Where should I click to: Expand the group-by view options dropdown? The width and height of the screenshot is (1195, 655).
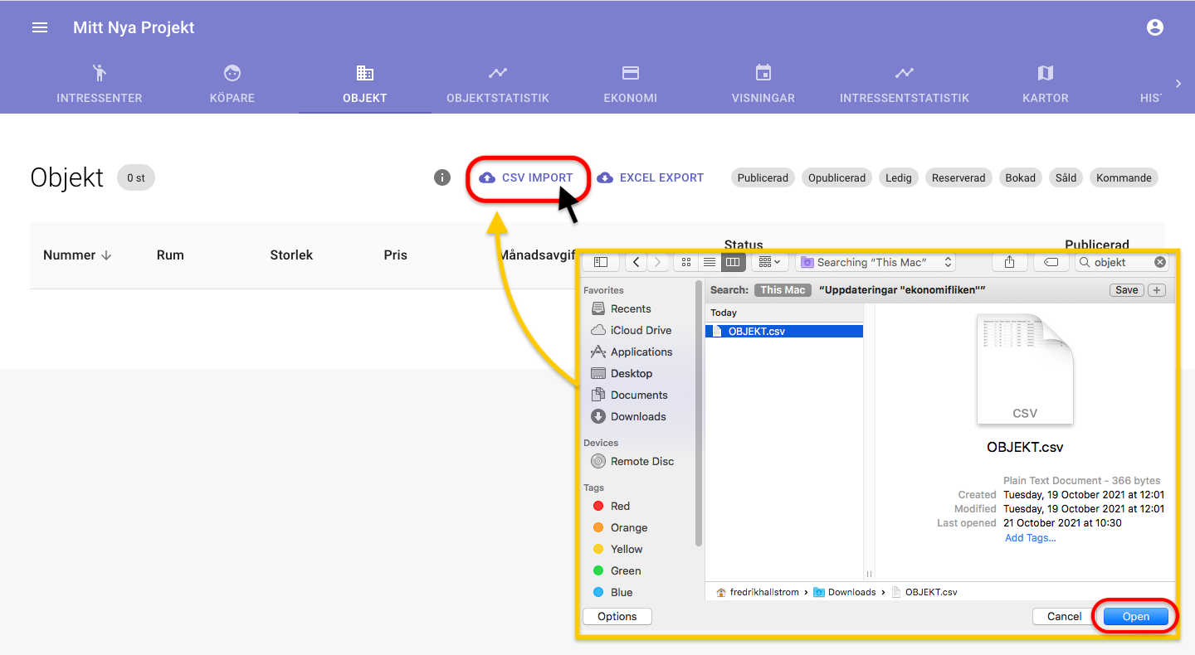click(769, 262)
